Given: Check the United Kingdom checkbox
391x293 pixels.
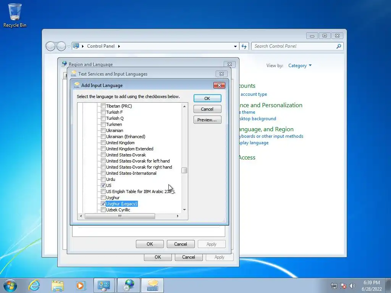Looking at the screenshot, I should coord(103,143).
